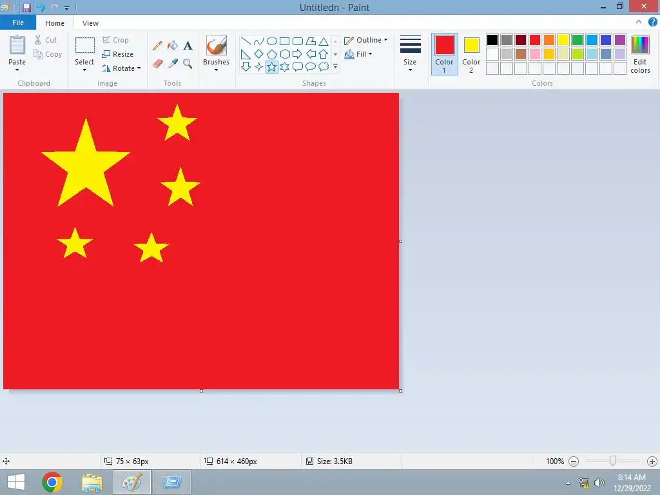Image resolution: width=660 pixels, height=495 pixels.
Task: Minimize the ribbon with the chevron
Action: (x=639, y=22)
